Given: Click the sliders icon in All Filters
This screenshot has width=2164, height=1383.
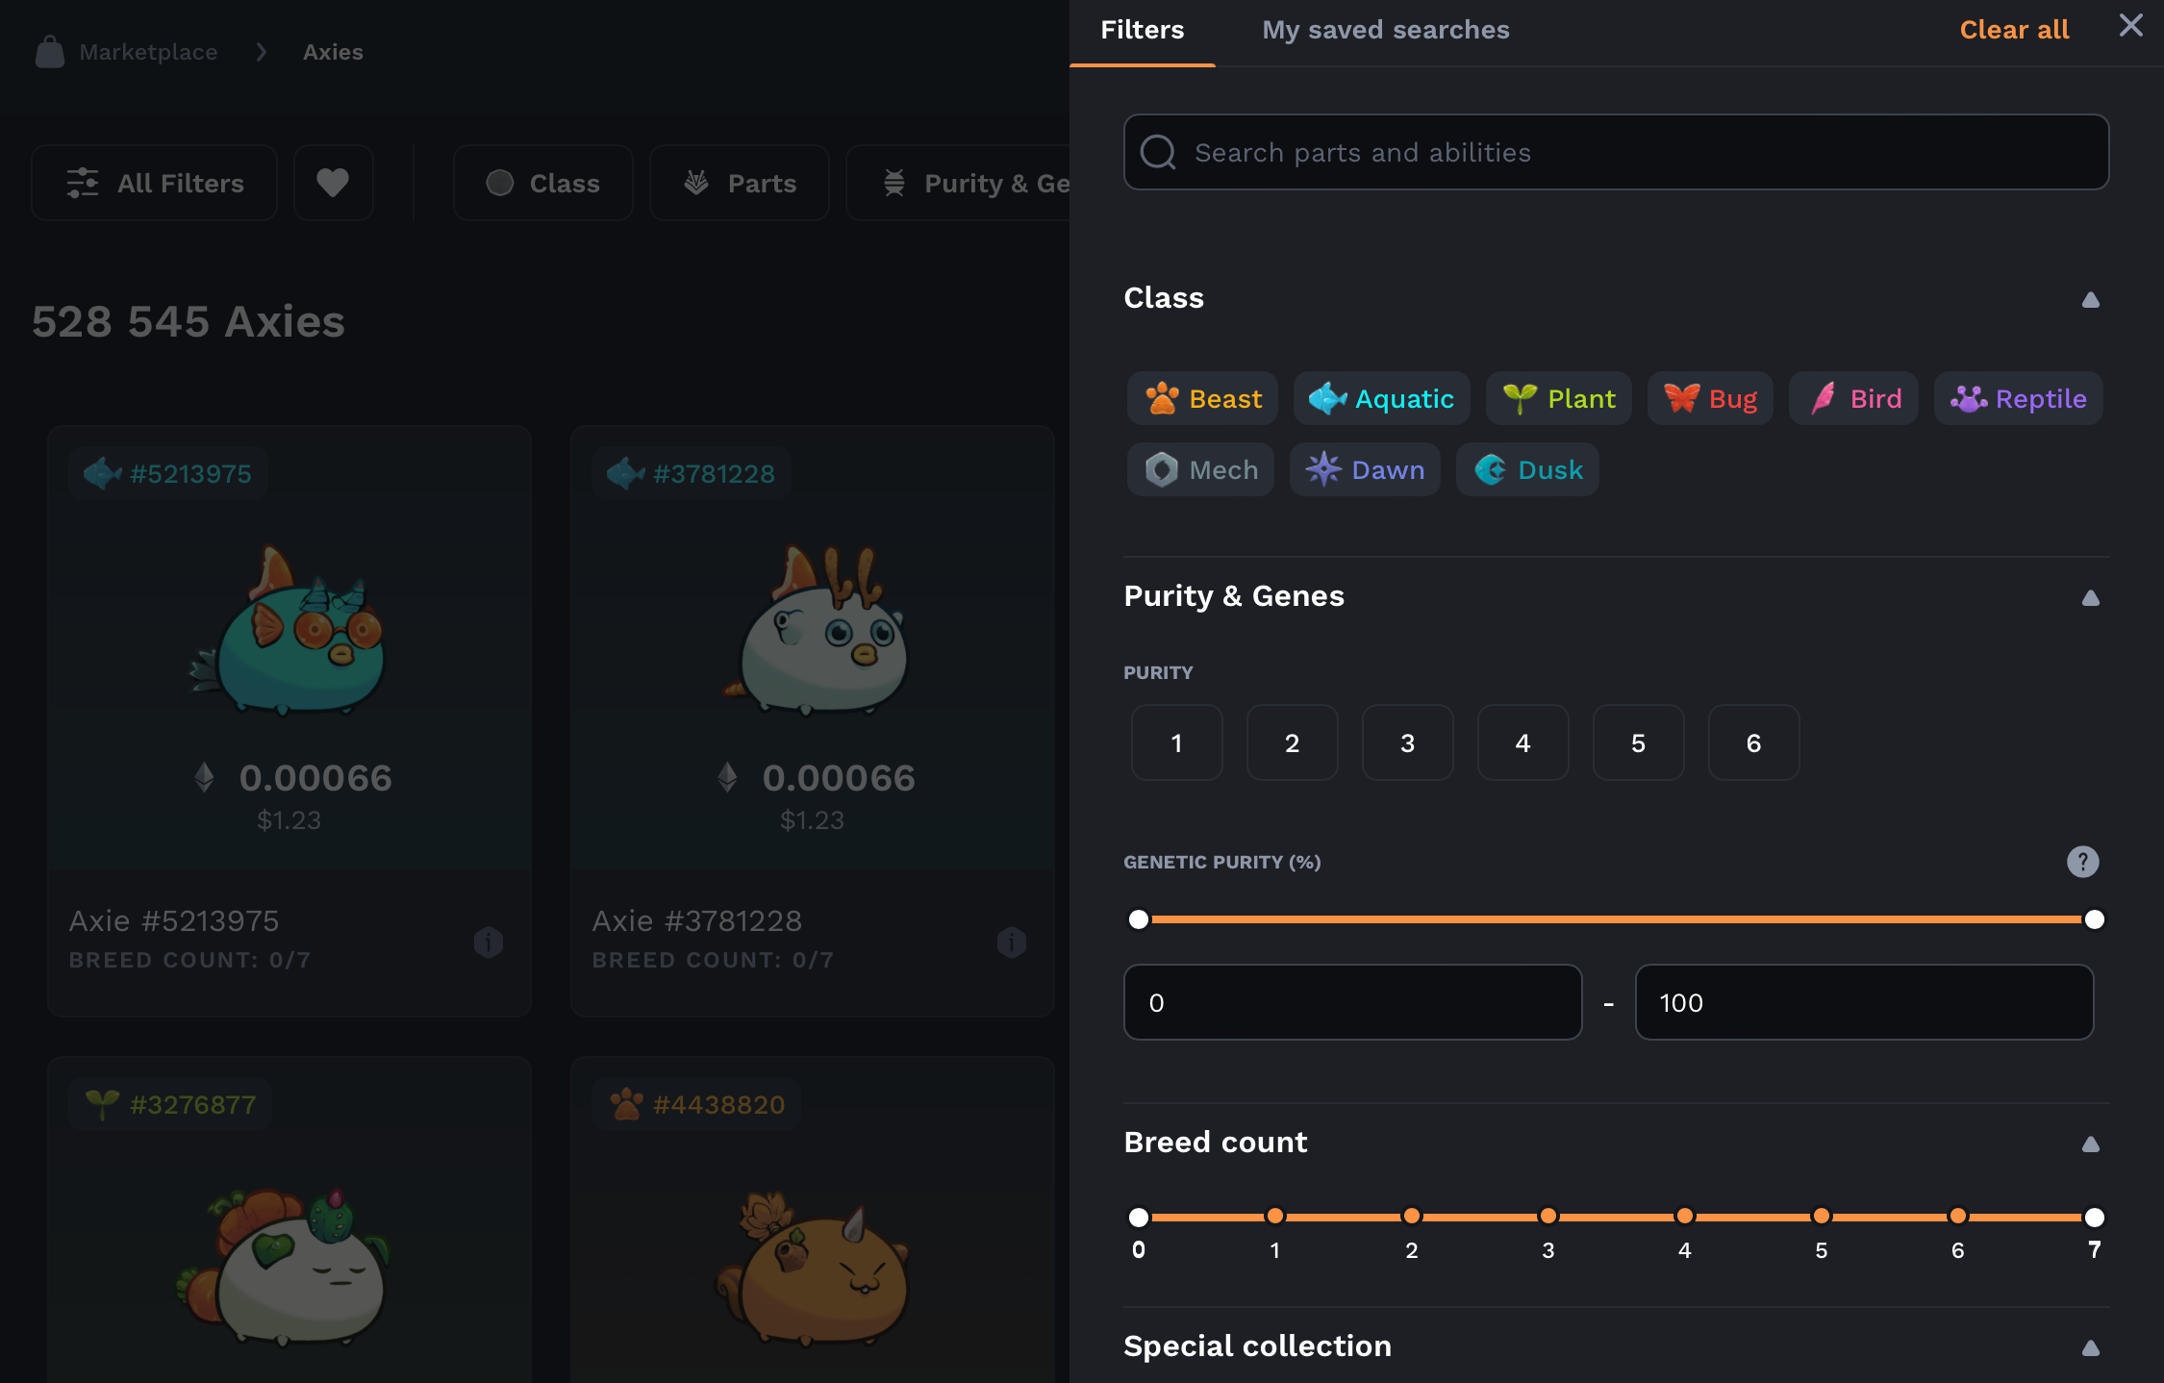Looking at the screenshot, I should pyautogui.click(x=83, y=183).
